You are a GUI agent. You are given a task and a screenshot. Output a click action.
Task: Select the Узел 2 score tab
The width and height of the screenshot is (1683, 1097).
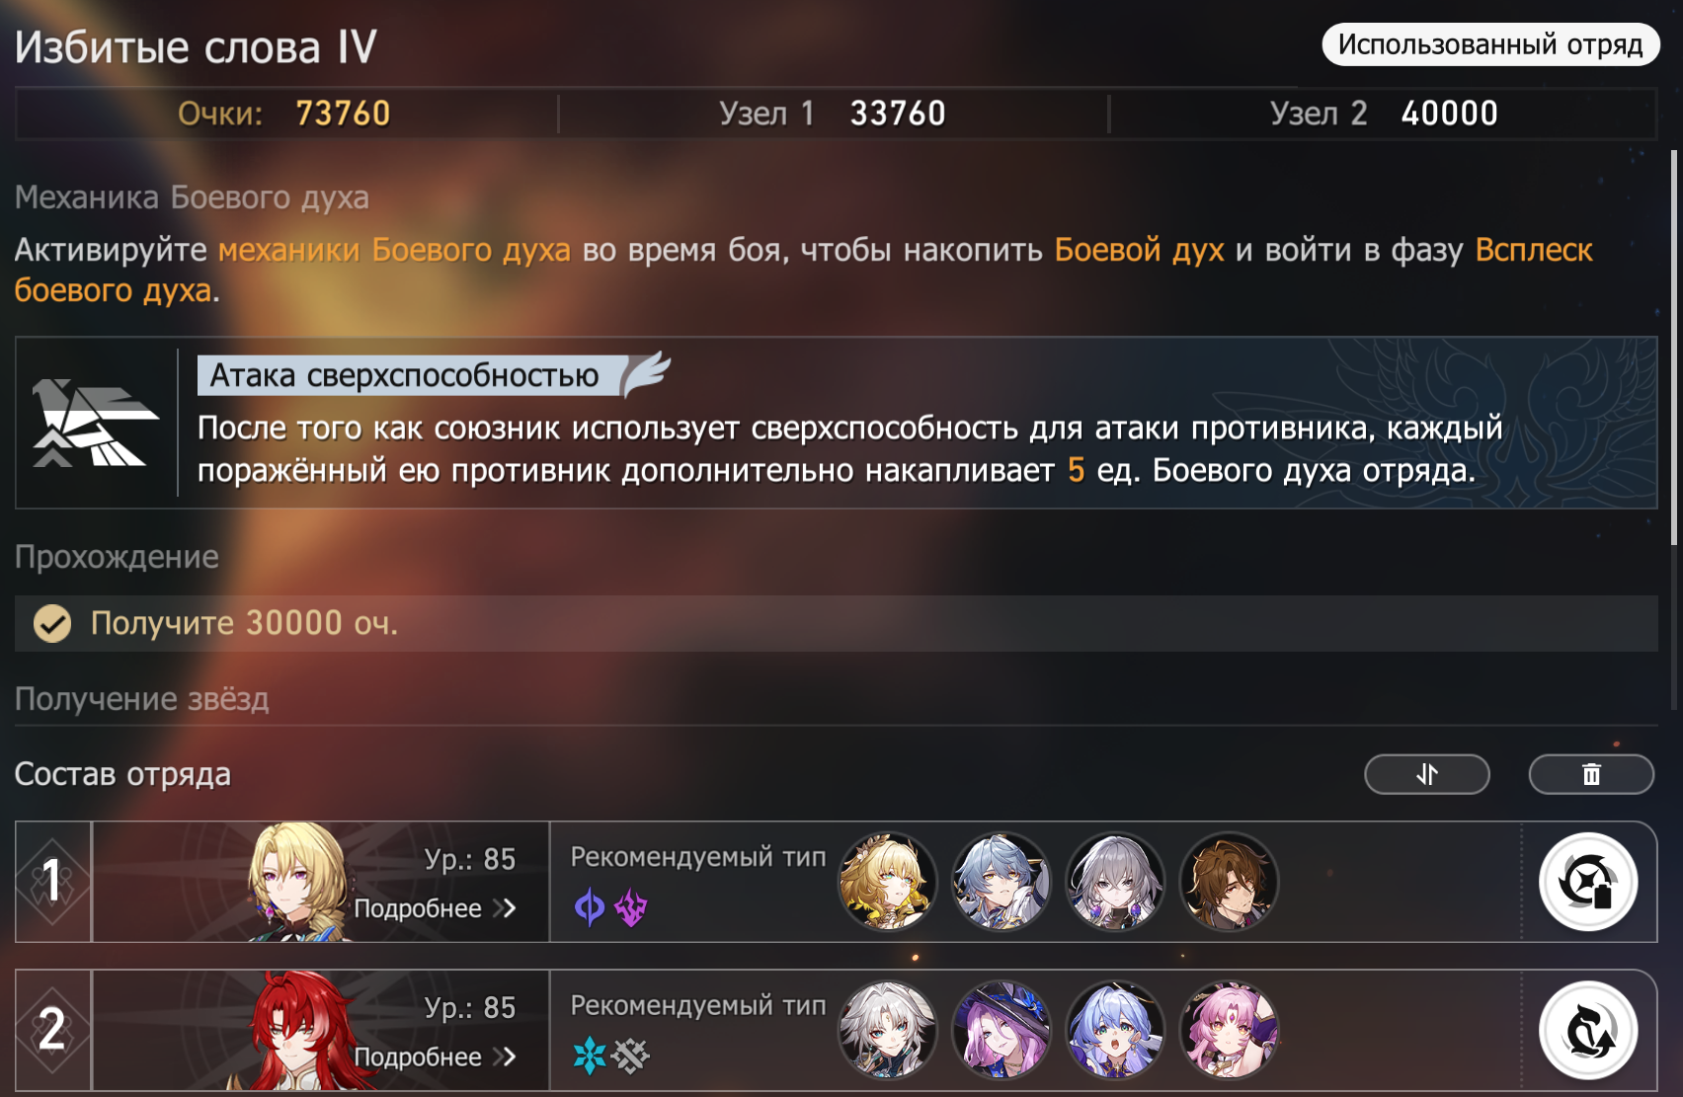coord(1383,114)
